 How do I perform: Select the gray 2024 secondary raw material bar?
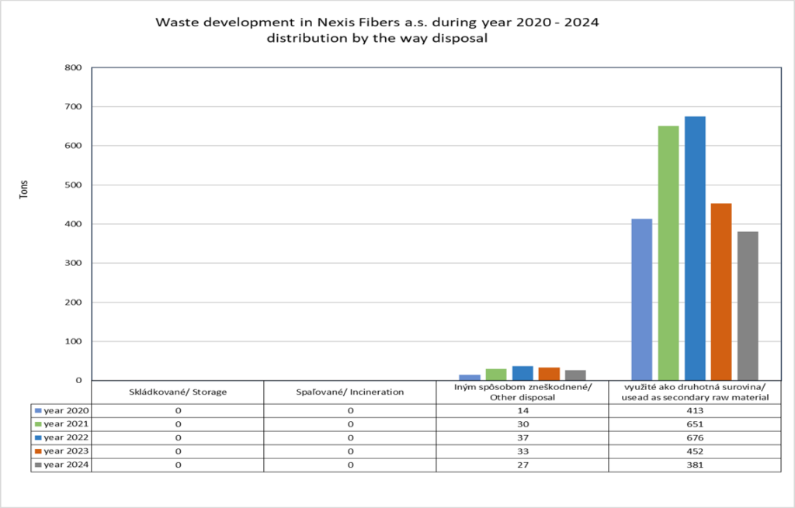(748, 306)
